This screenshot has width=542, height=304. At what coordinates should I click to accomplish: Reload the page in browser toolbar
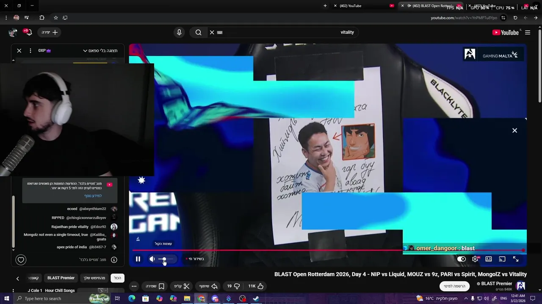pyautogui.click(x=515, y=18)
